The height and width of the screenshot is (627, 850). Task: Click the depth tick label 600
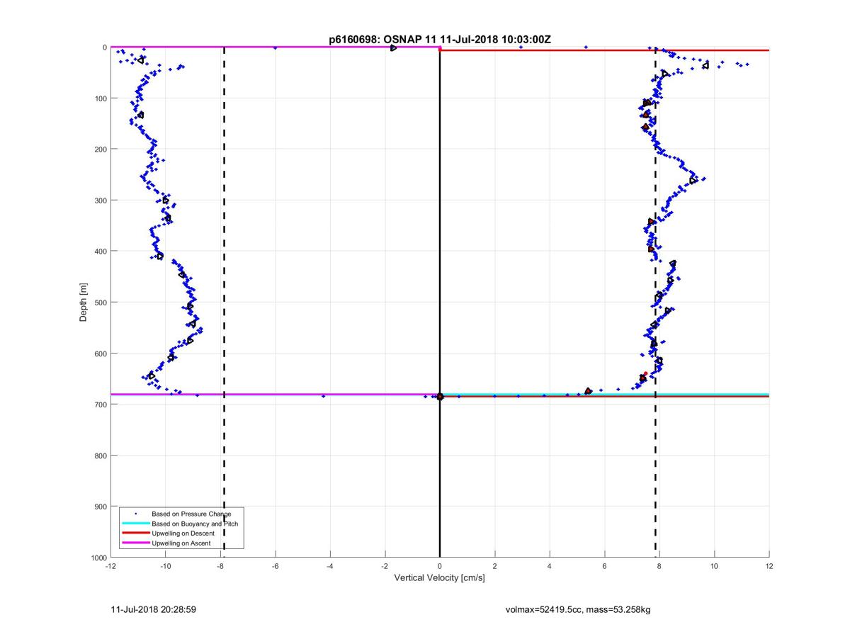pyautogui.click(x=100, y=354)
